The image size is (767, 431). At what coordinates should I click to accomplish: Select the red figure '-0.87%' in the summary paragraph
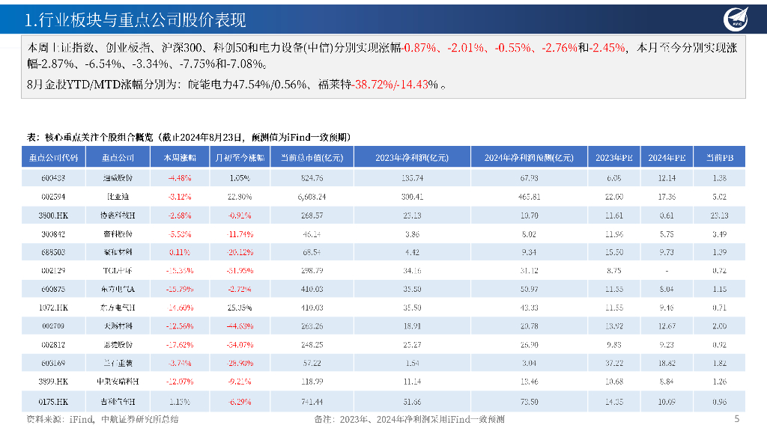click(x=419, y=48)
